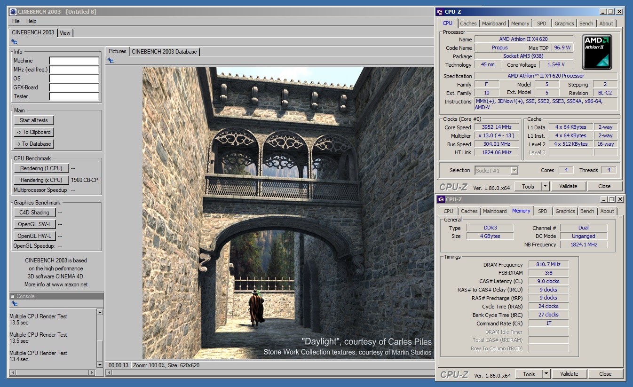Click the pin icon under CINEBENCH 2003 tab
The image size is (633, 387).
pos(14,42)
